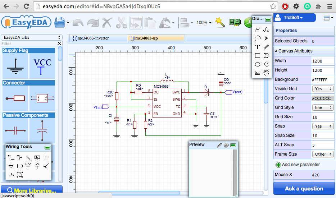Viewport: 336px width, 198px height.
Task: Click the Grid Color #CCCCCC swatch
Action: (322, 98)
